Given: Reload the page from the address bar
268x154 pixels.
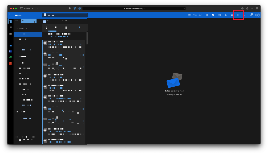Looking at the screenshot, I should pyautogui.click(x=184, y=8).
